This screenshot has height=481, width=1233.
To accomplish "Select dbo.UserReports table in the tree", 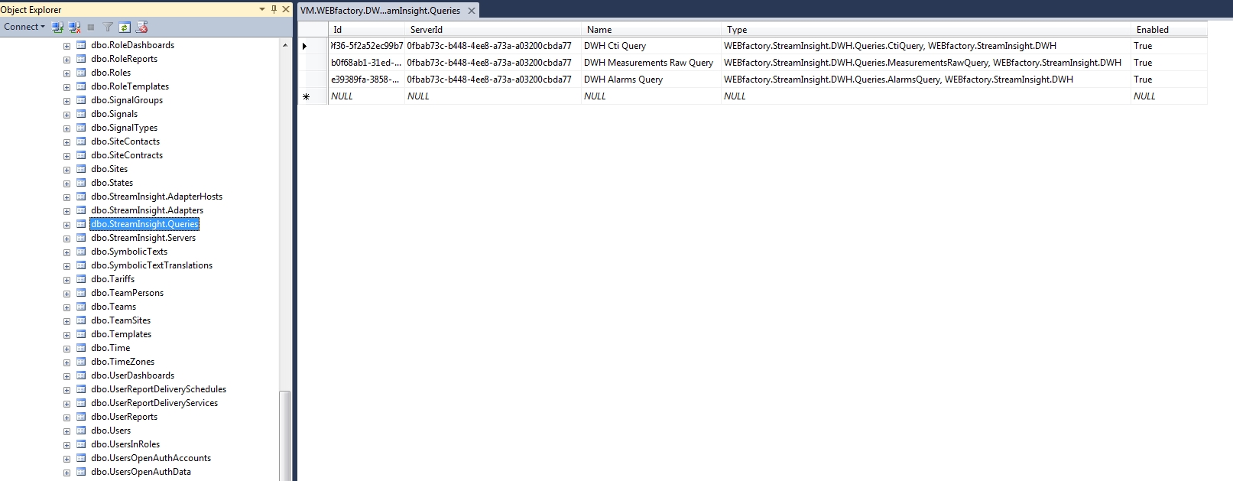I will pyautogui.click(x=124, y=417).
